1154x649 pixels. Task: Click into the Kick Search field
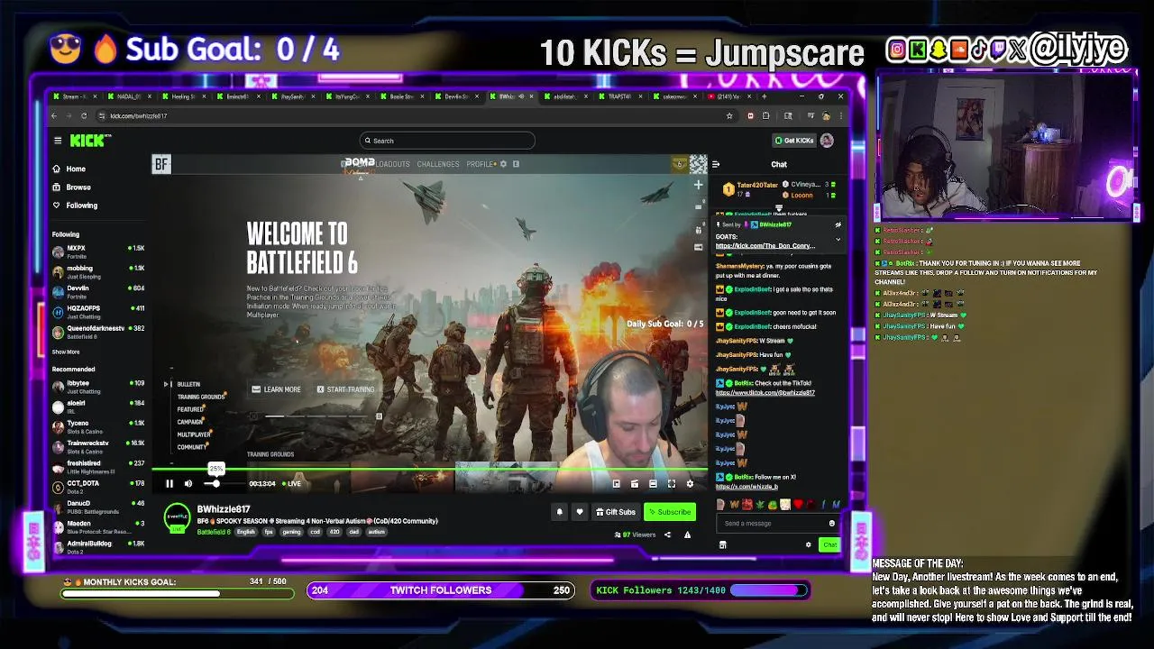447,141
